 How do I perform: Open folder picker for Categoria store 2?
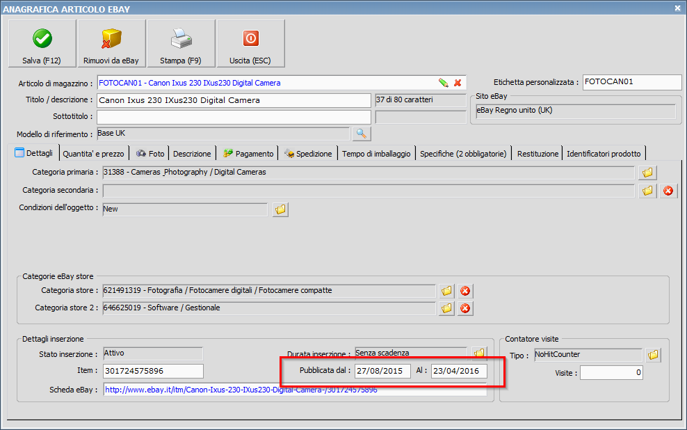446,308
